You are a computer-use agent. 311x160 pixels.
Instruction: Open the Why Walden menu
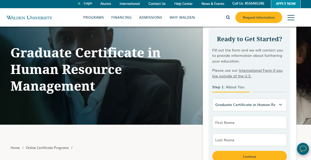[x=182, y=17]
